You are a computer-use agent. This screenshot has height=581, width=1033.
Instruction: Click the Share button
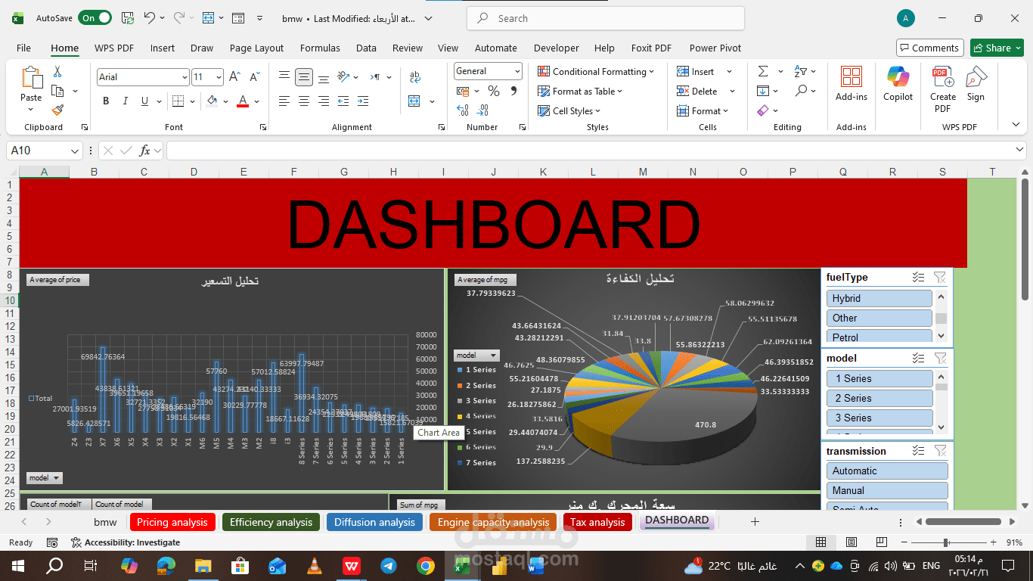997,48
